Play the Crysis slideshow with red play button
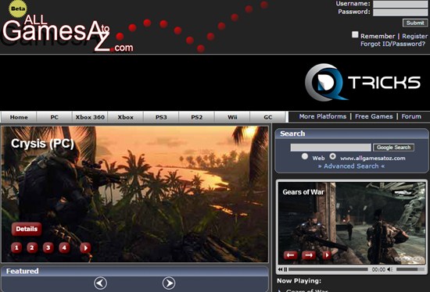 point(85,248)
